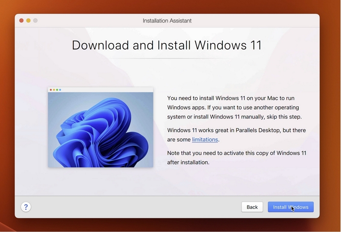Minimize the Installation Assistant with yellow button

tap(28, 20)
